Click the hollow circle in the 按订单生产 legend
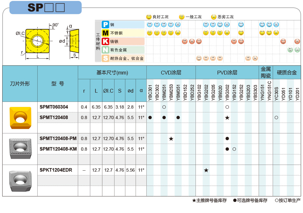Image resolution: width=303 pixels, height=213 pixels. 277,201
